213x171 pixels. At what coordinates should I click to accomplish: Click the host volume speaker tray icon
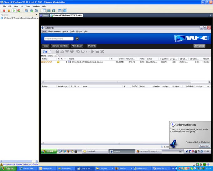pos(208,164)
